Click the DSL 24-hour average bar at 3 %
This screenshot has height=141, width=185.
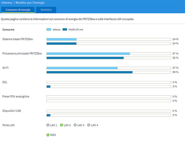(x=48, y=86)
